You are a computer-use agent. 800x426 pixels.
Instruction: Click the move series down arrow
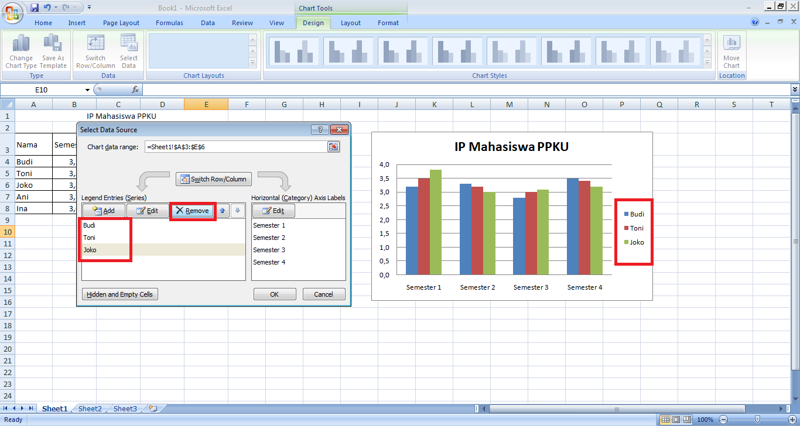tap(237, 211)
